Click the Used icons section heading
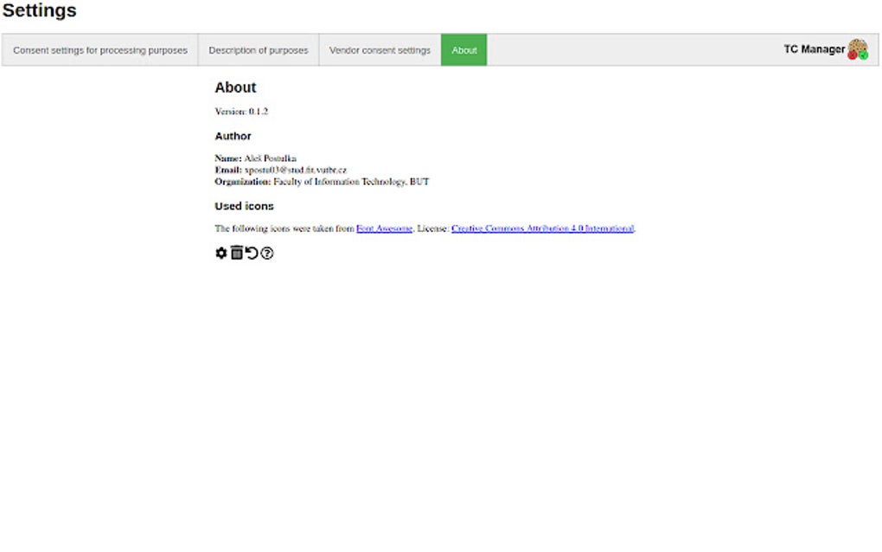The height and width of the screenshot is (552, 882). tap(244, 206)
